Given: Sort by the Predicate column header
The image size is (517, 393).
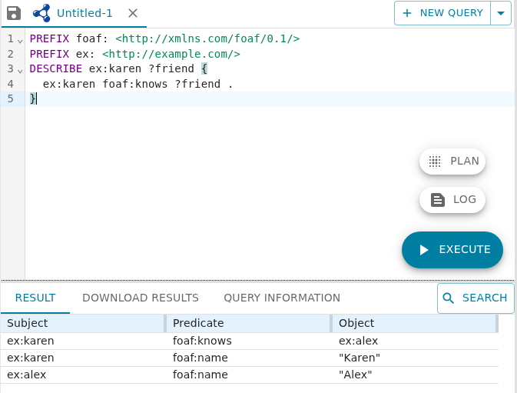Looking at the screenshot, I should point(249,323).
